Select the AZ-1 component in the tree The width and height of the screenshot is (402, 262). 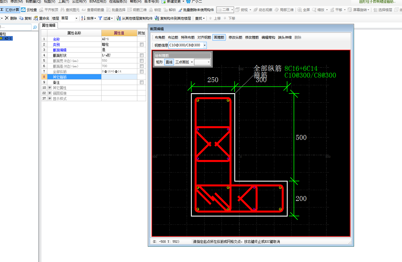point(6,38)
